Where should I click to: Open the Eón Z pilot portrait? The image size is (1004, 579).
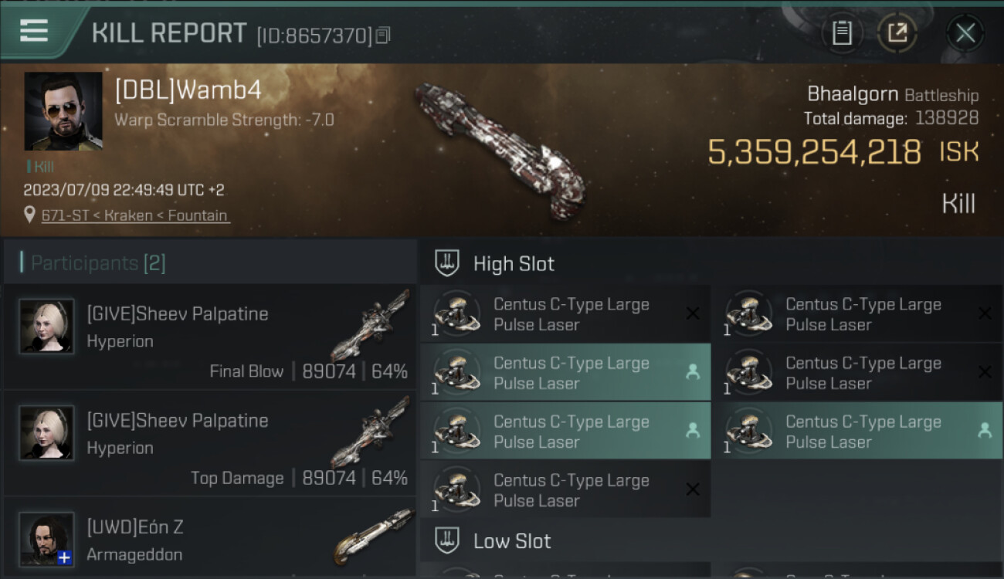point(46,539)
